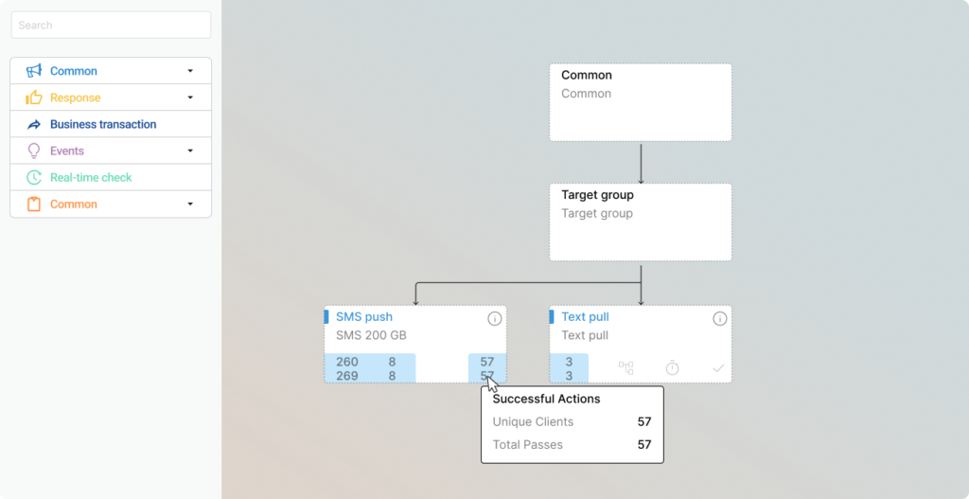
Task: Expand the Events category dropdown arrow
Action: (x=190, y=151)
